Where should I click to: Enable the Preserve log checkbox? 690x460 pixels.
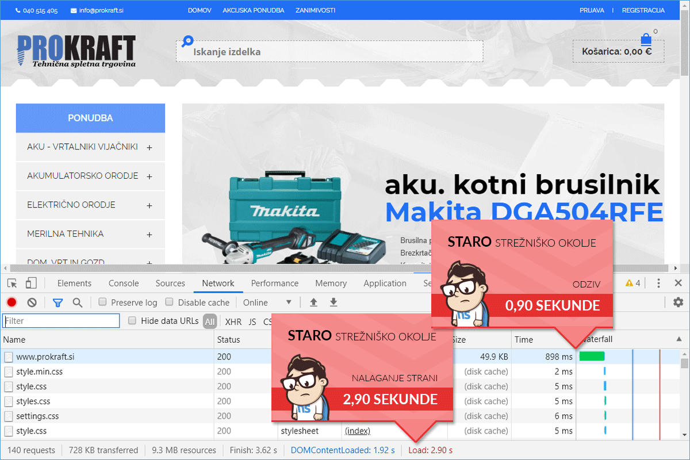pos(102,302)
